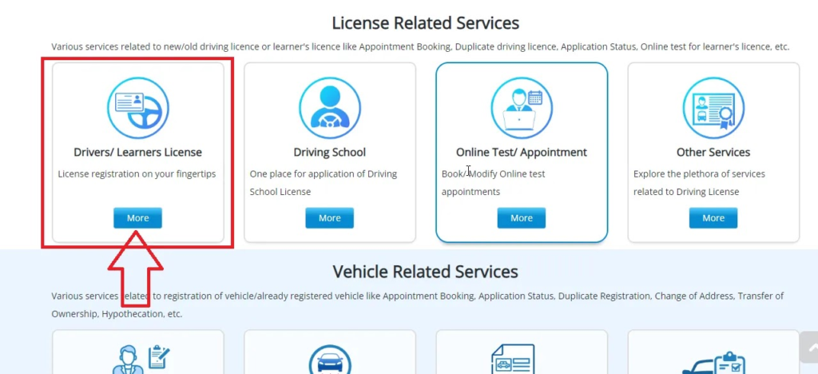Click the Drivers/ Learners License title
Image resolution: width=818 pixels, height=374 pixels.
point(137,153)
